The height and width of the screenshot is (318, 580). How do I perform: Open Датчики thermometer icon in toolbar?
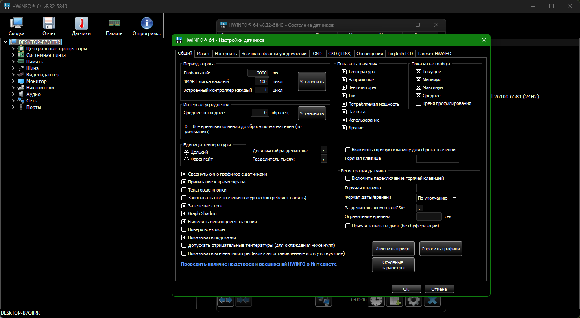81,26
